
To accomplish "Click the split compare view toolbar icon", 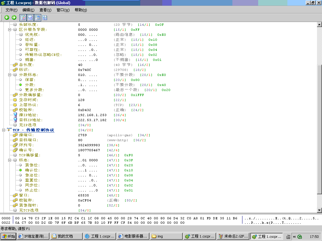I will (45, 18).
